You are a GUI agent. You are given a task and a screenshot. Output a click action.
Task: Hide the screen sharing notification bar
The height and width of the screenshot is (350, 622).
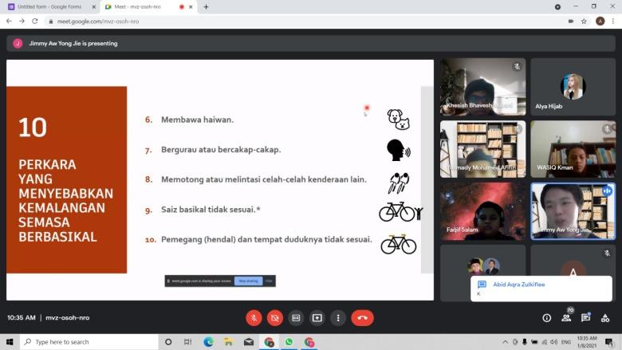[x=269, y=281]
